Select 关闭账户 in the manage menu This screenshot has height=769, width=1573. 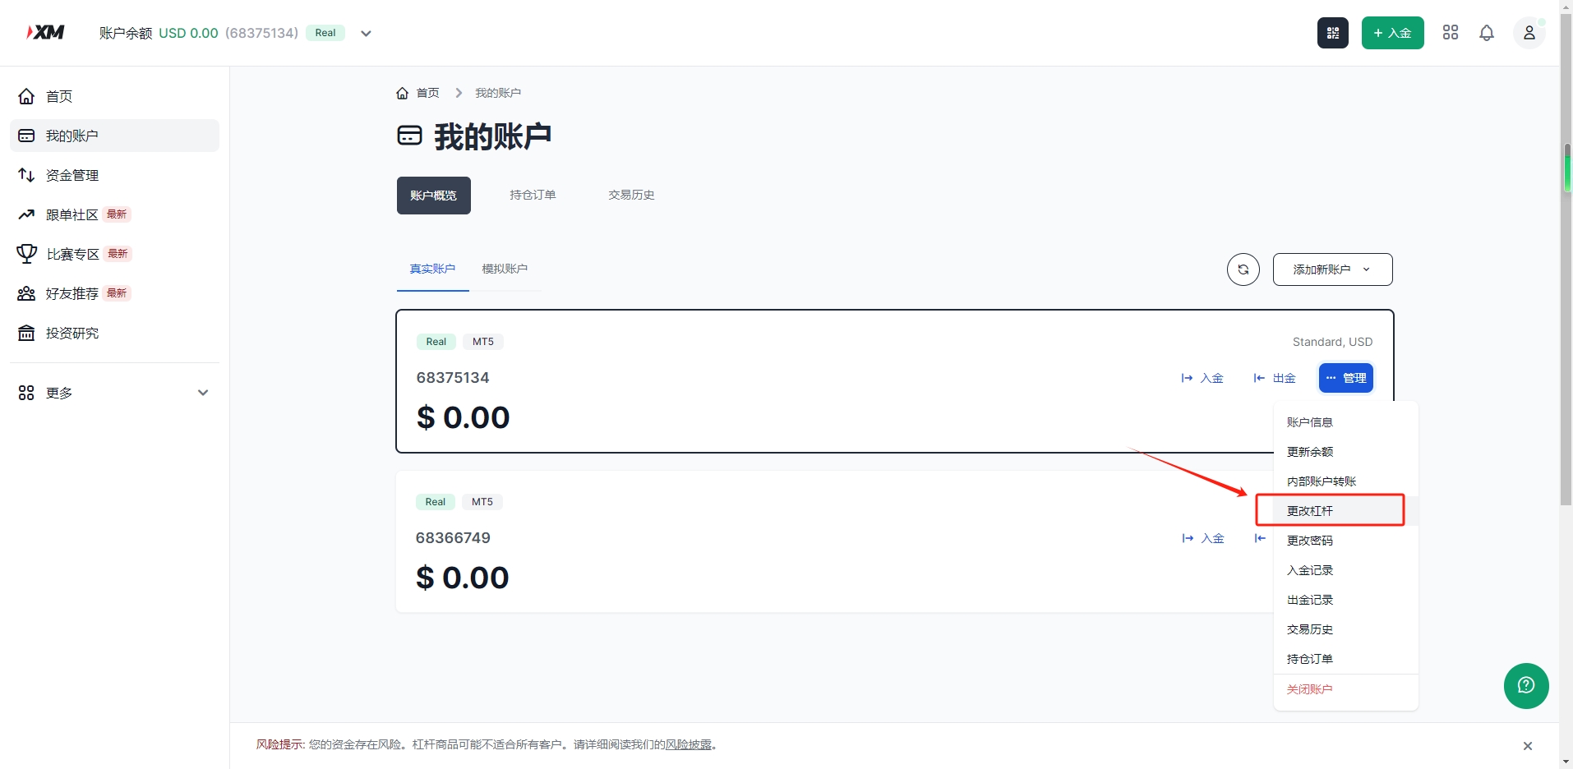coord(1346,689)
